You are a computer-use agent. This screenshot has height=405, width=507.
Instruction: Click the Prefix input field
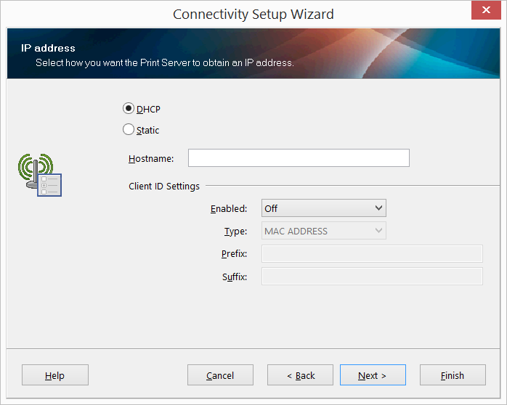tap(372, 253)
